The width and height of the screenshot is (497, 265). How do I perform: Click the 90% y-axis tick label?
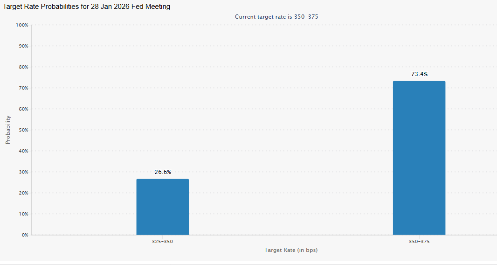[23, 46]
